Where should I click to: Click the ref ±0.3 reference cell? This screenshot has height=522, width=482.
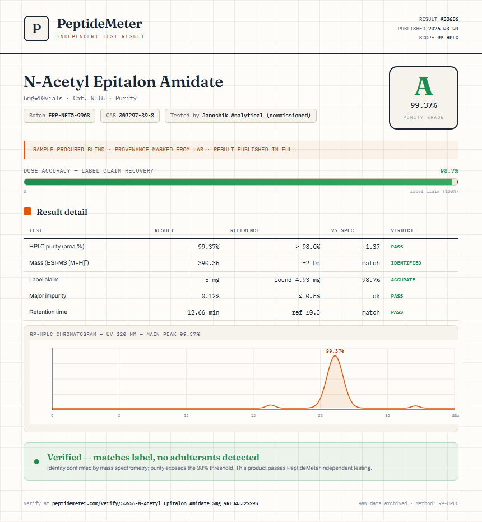306,312
